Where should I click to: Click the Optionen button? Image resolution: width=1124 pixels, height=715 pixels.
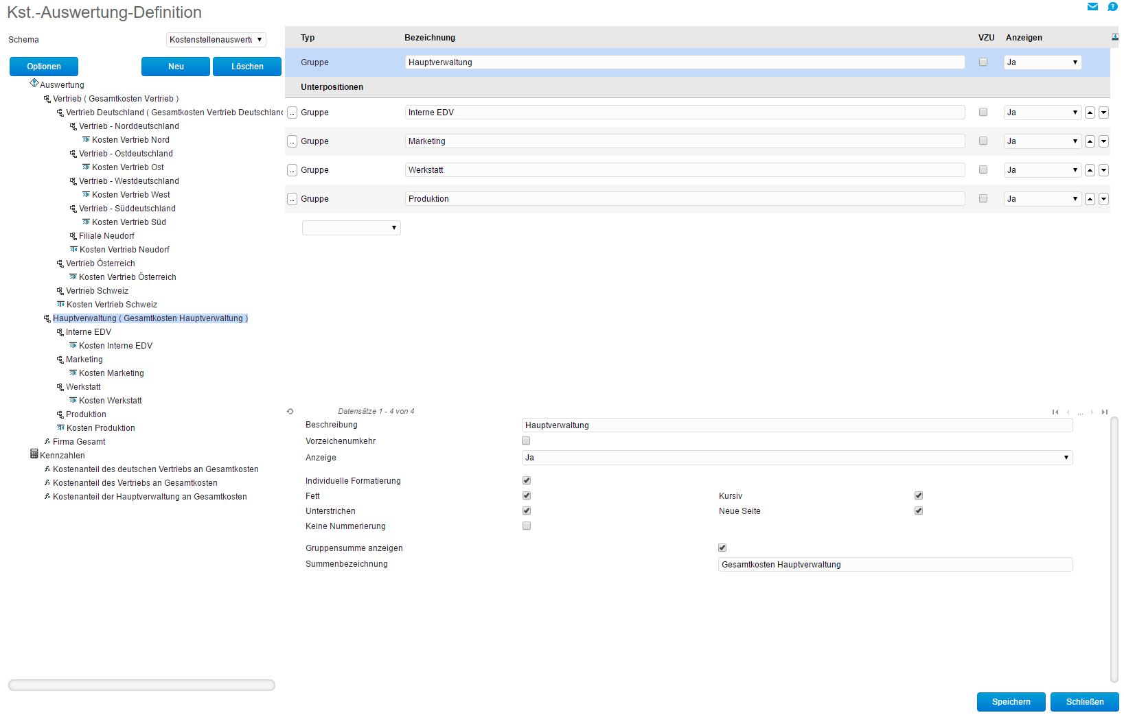(44, 67)
